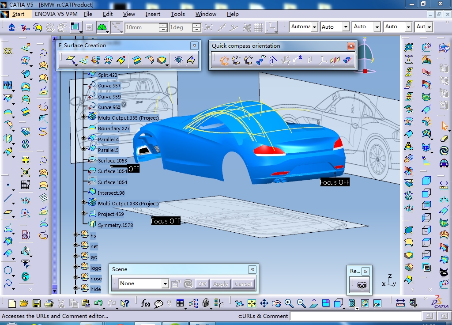The width and height of the screenshot is (452, 325).
Task: Click the Spiral icon in right toolbar
Action: click(444, 151)
